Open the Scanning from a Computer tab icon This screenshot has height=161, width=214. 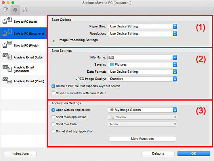(6, 10)
